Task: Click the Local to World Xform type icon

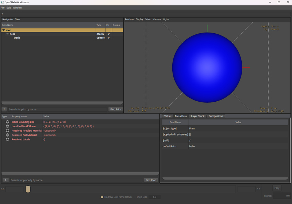Action: 7,126
